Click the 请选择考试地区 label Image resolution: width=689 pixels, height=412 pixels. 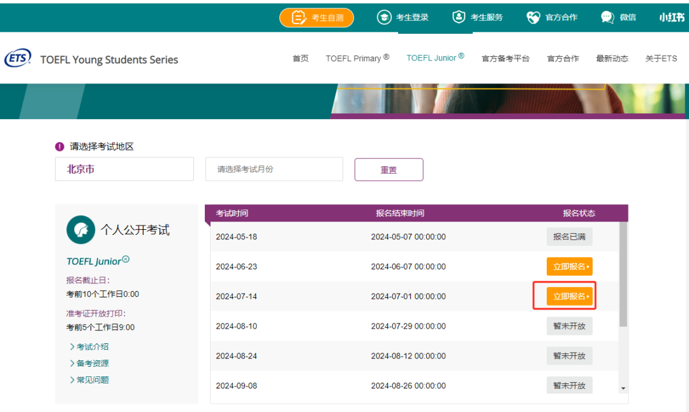[101, 146]
